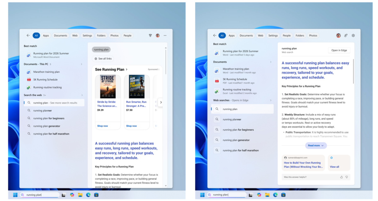378x201 pixels.
Task: Open File Explorer on left taskbar
Action: click(80, 195)
